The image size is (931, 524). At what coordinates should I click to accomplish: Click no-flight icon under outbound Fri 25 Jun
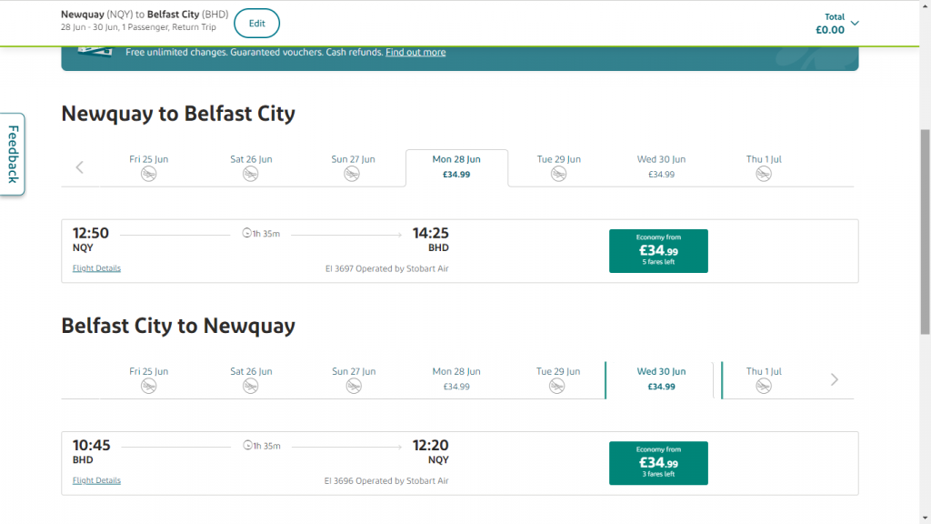point(148,174)
